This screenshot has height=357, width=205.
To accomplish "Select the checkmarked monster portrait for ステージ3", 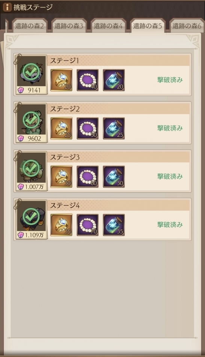I will [x=31, y=168].
